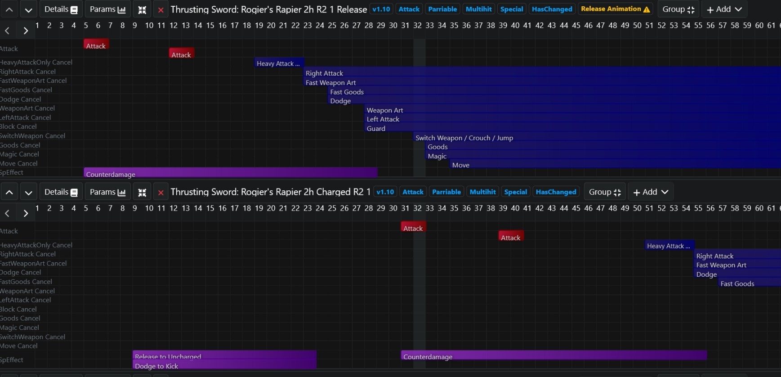Step the Release timeline back with the left arrow
781x377 pixels.
click(7, 31)
